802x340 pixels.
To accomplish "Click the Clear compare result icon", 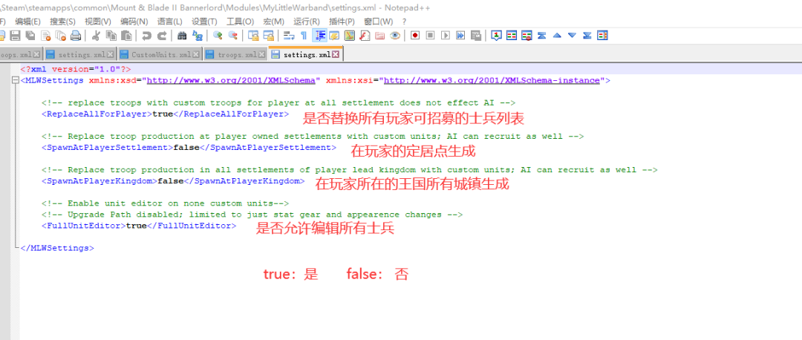I will 526,36.
